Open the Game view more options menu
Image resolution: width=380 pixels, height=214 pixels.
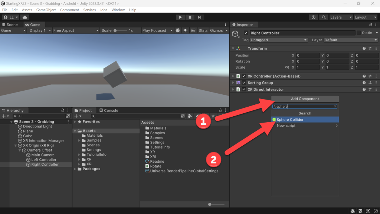pyautogui.click(x=225, y=25)
